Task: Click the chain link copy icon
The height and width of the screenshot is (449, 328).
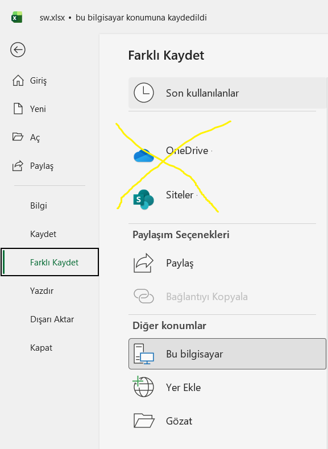Action: [x=144, y=296]
